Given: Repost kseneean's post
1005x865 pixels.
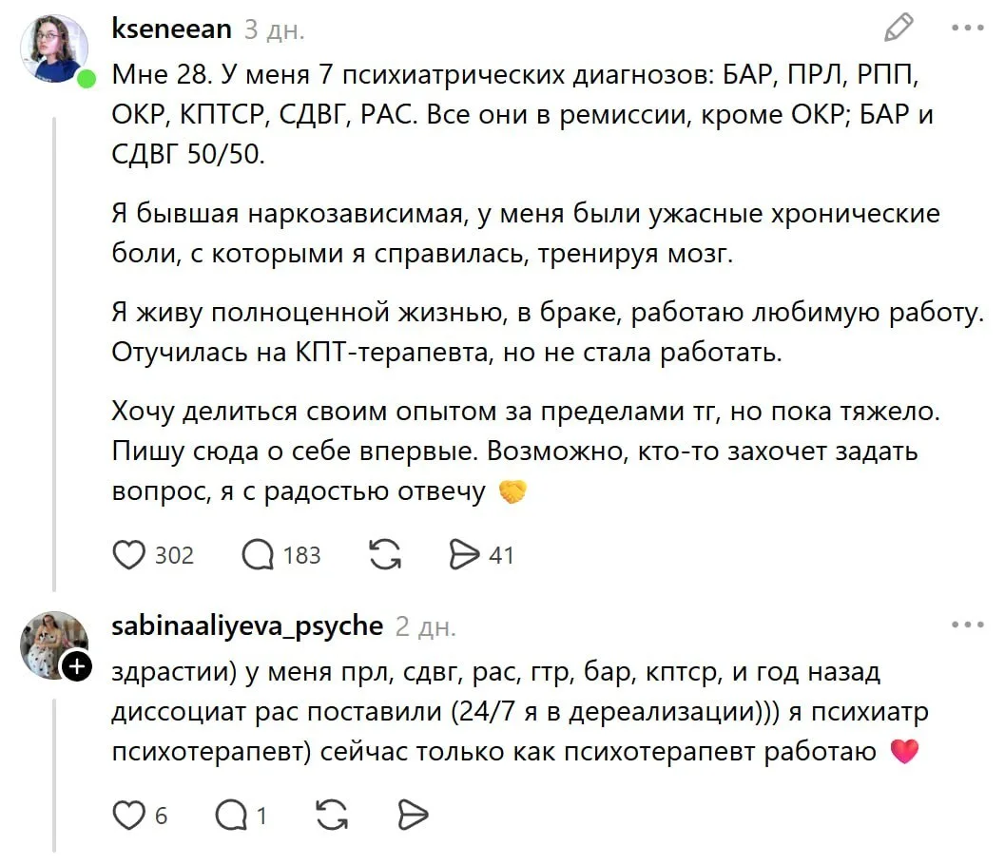Looking at the screenshot, I should pos(384,554).
